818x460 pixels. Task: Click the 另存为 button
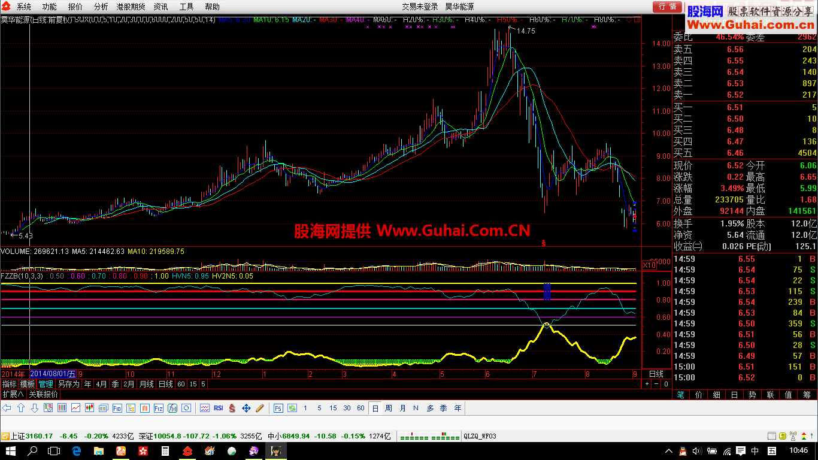[69, 384]
